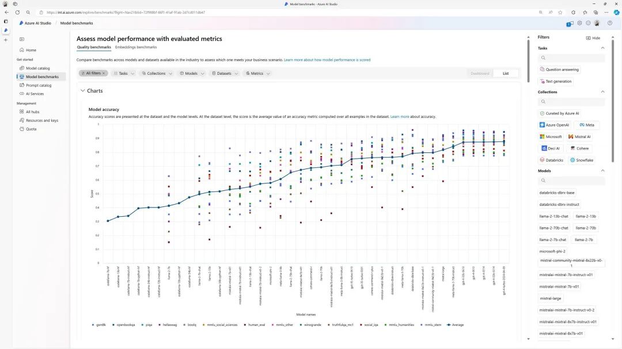Open the Datasets filter dropdown
Image resolution: width=622 pixels, height=349 pixels.
[x=225, y=73]
